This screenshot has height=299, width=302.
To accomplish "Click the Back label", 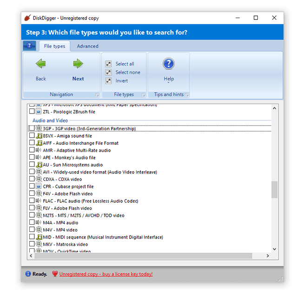I will (41, 79).
